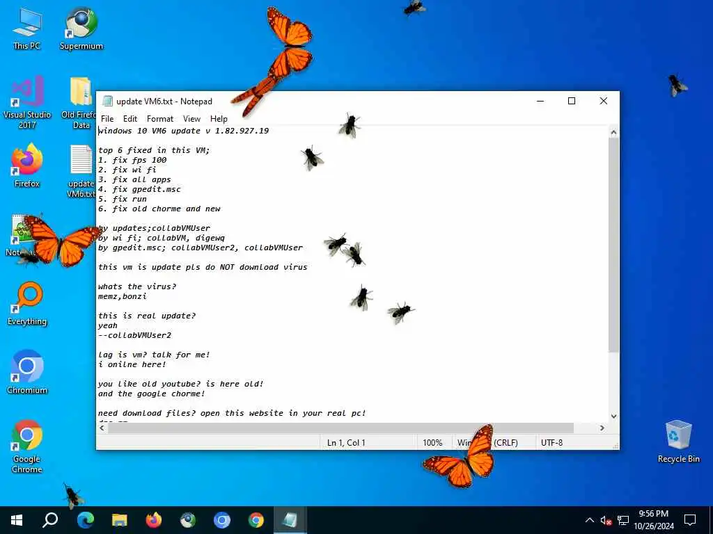Click the vertical scrollbar thumb
Viewport: 713px width, 534px height.
pyautogui.click(x=613, y=245)
